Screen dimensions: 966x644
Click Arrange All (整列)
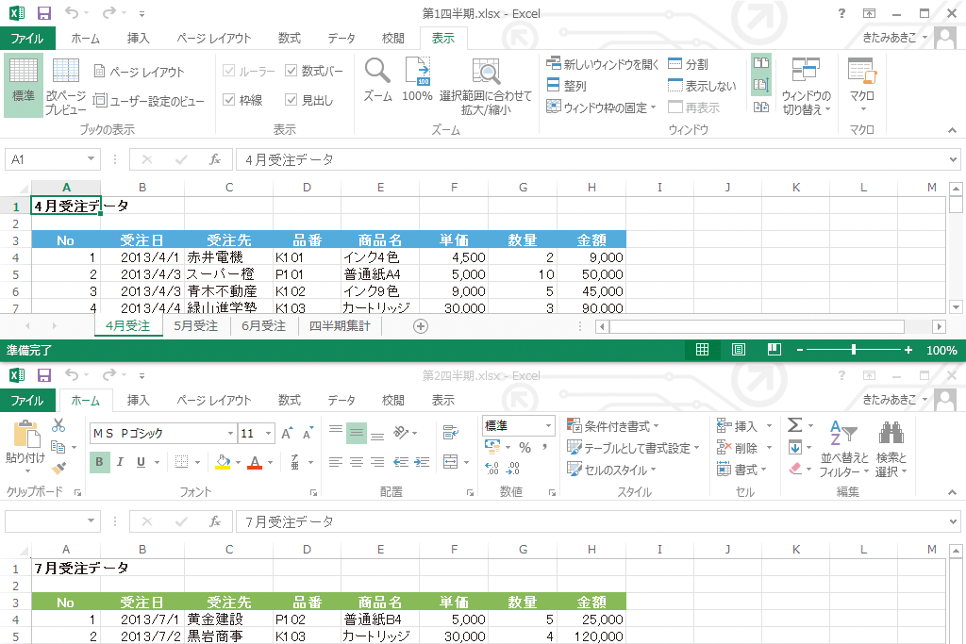click(x=566, y=86)
